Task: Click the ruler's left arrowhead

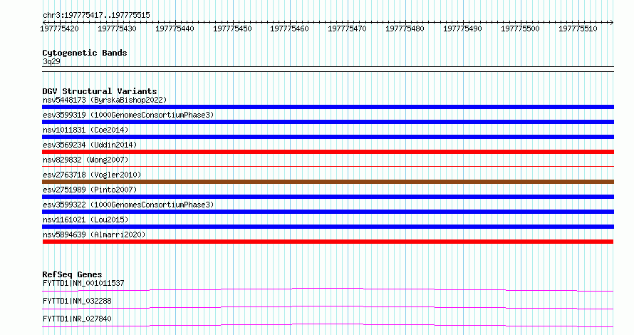Action: [x=44, y=22]
